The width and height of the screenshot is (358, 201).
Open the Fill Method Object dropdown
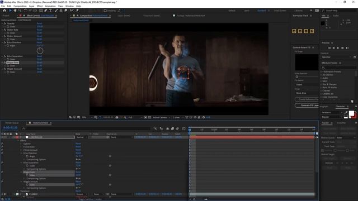tap(307, 84)
